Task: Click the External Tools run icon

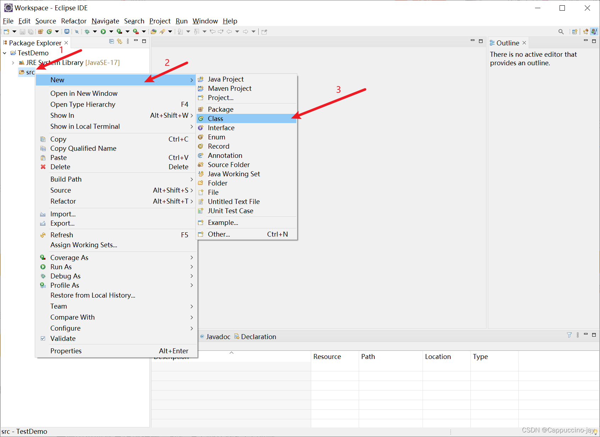Action: [136, 32]
